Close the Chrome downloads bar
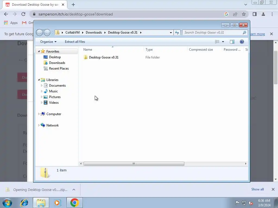Screen dimensions: 278x208 [x=273, y=189]
